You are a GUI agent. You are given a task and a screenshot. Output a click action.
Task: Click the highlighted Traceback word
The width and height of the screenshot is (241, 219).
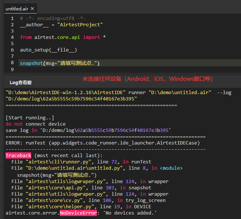coord(18,156)
